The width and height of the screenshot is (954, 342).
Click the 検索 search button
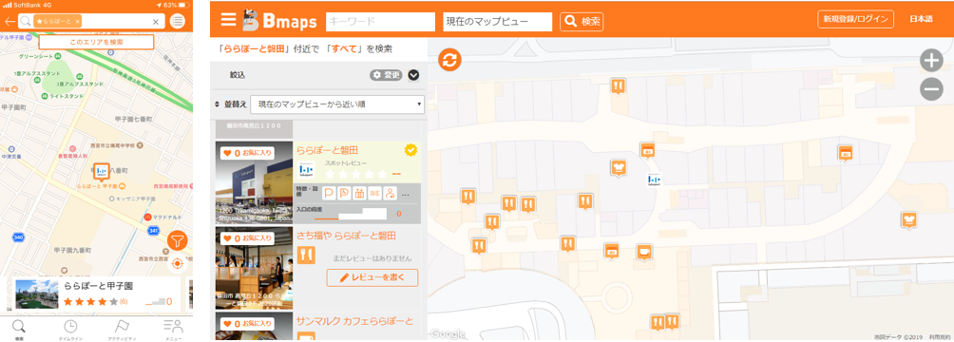tap(582, 21)
